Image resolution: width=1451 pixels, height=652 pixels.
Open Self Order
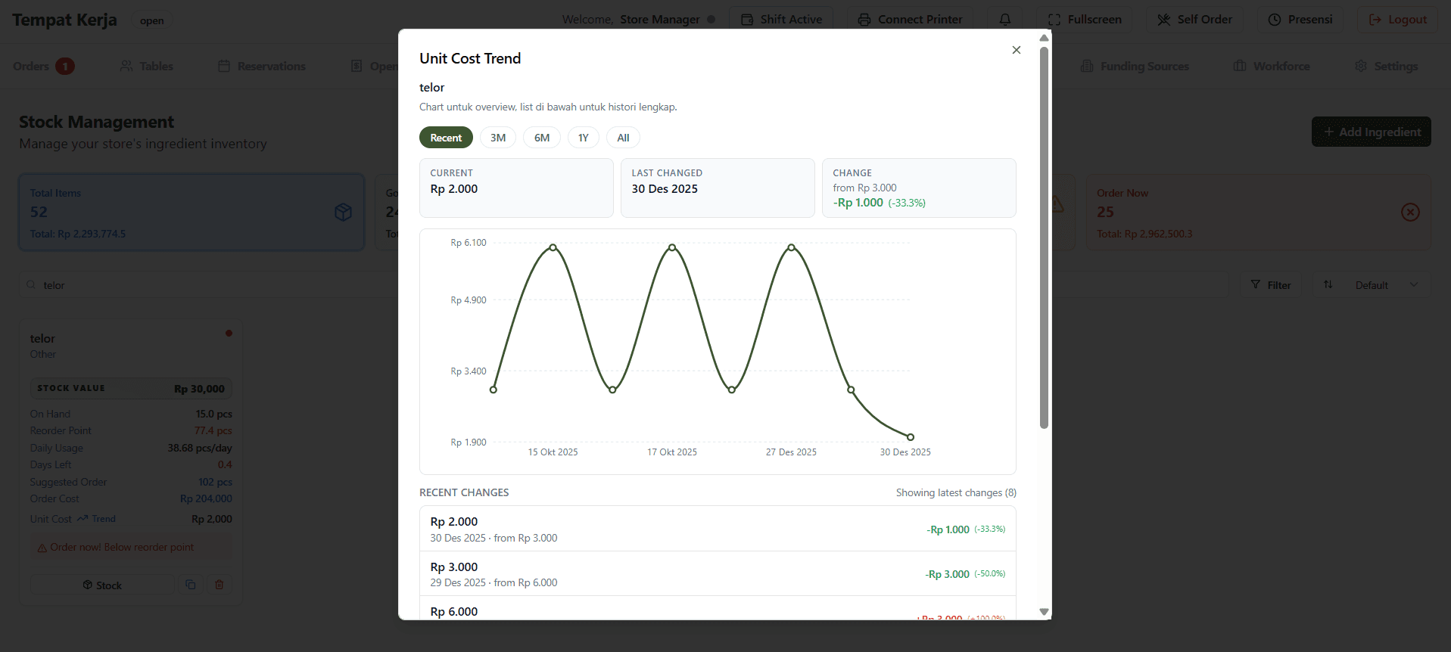[x=1194, y=20]
